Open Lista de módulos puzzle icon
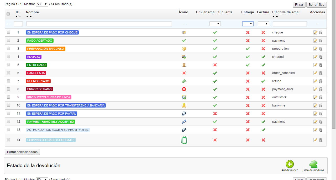This screenshot has height=180, width=336. (313, 164)
